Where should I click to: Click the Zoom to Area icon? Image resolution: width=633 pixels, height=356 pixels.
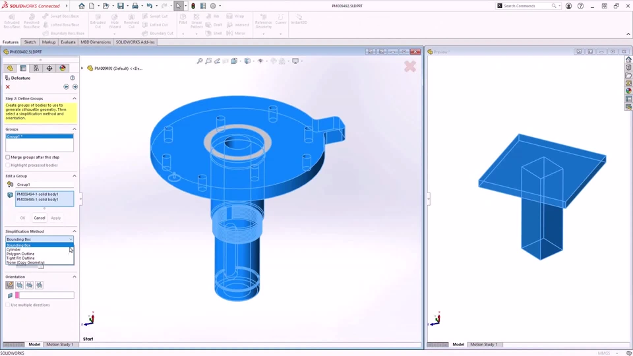click(208, 61)
